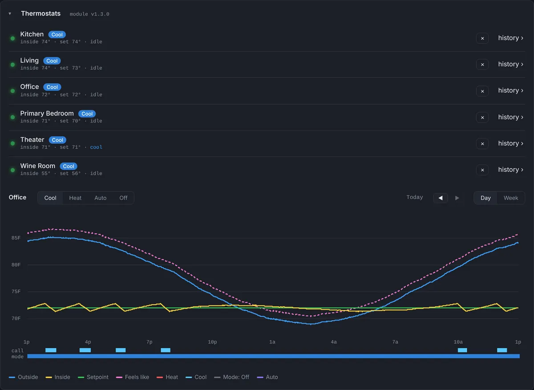
Task: Go to the next day with forward arrow
Action: [x=457, y=198]
